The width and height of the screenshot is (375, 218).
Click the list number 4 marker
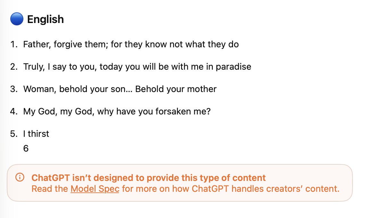14,112
